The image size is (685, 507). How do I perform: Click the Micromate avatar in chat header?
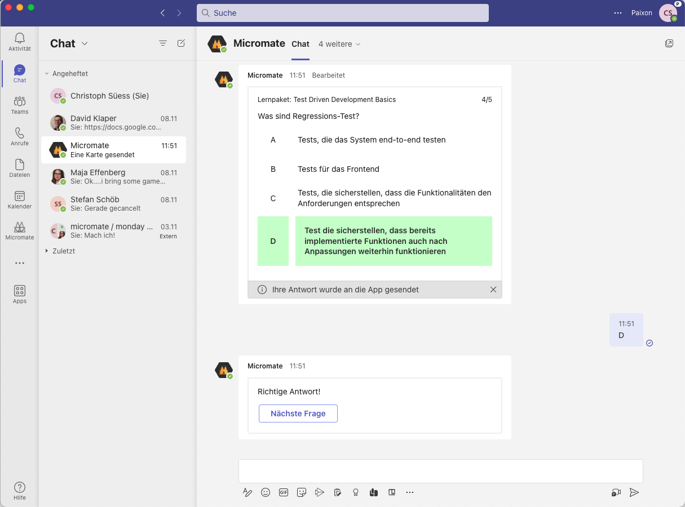click(217, 44)
